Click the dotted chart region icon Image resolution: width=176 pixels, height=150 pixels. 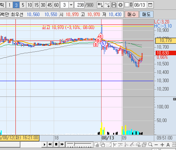tap(108, 145)
